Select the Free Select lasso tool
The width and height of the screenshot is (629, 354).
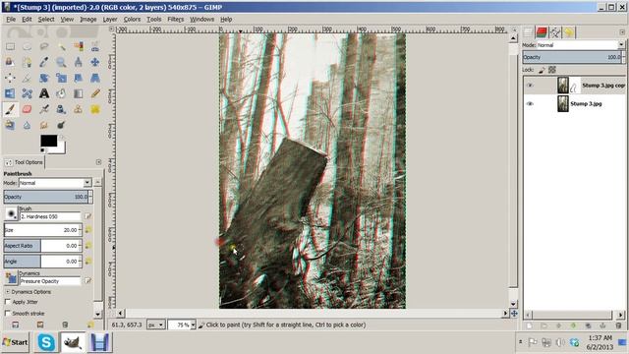(44, 46)
